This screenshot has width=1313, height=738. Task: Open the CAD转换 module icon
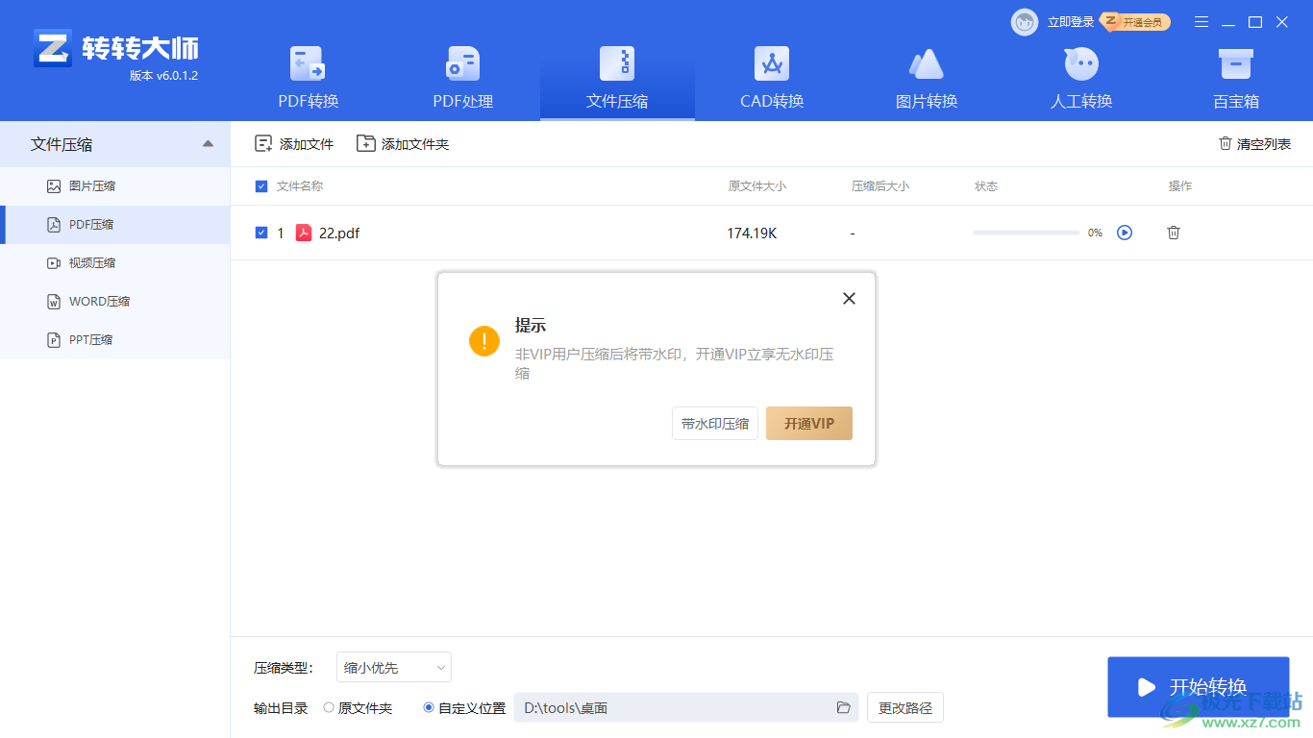click(772, 63)
